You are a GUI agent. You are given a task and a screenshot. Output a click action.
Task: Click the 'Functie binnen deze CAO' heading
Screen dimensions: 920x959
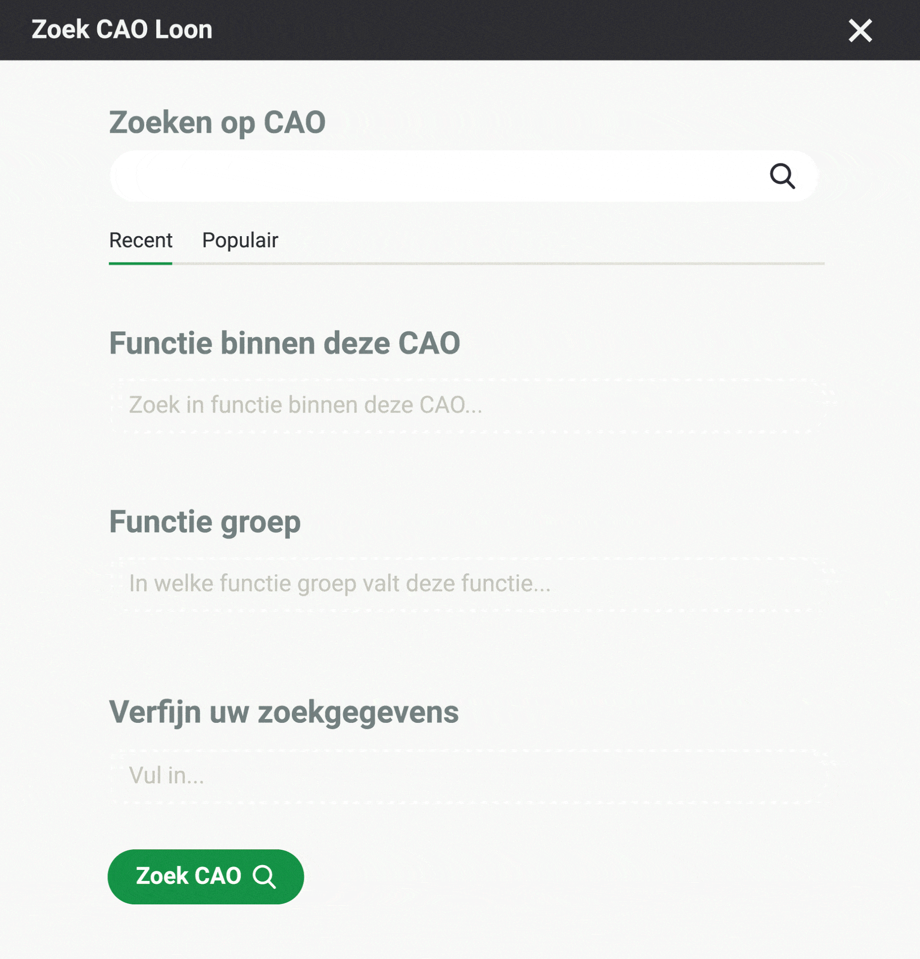[x=284, y=342]
